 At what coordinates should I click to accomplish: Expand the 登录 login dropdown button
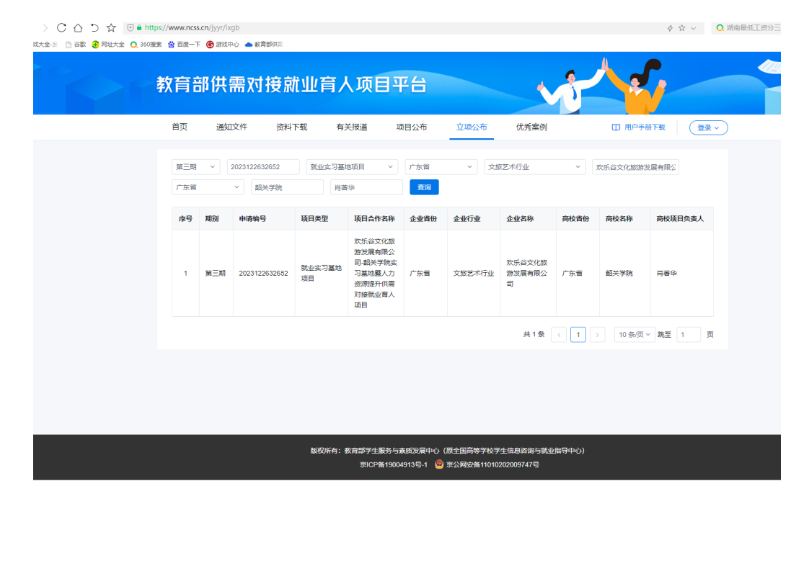point(708,127)
